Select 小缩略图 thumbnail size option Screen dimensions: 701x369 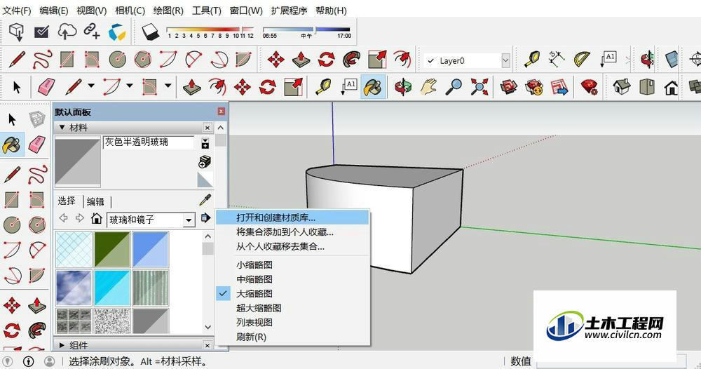tap(254, 264)
